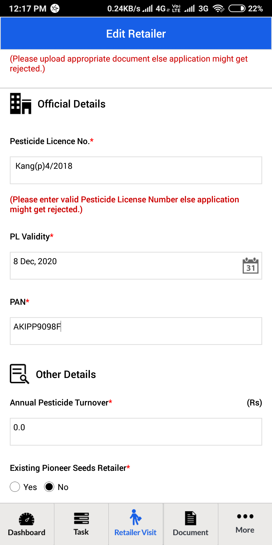The width and height of the screenshot is (272, 545).
Task: Switch to the Document tab label
Action: [191, 532]
